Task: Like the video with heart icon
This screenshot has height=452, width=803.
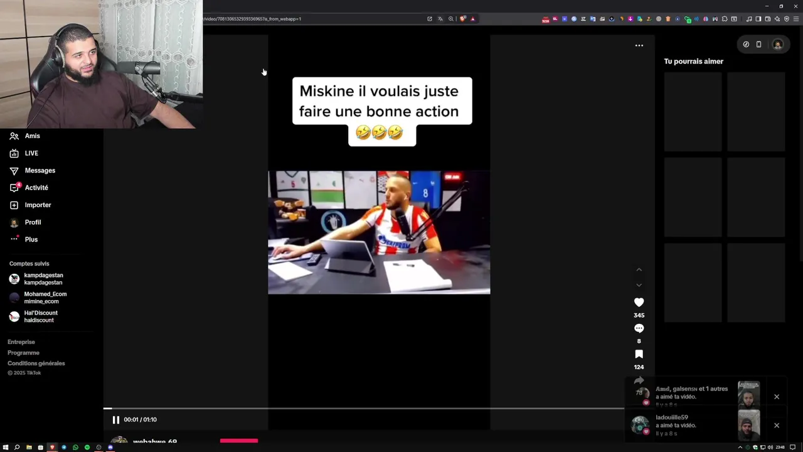Action: [x=639, y=303]
